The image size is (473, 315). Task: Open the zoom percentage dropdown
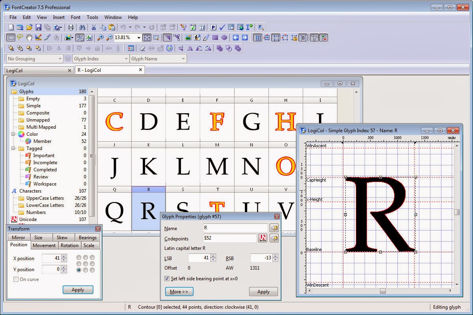click(x=138, y=37)
